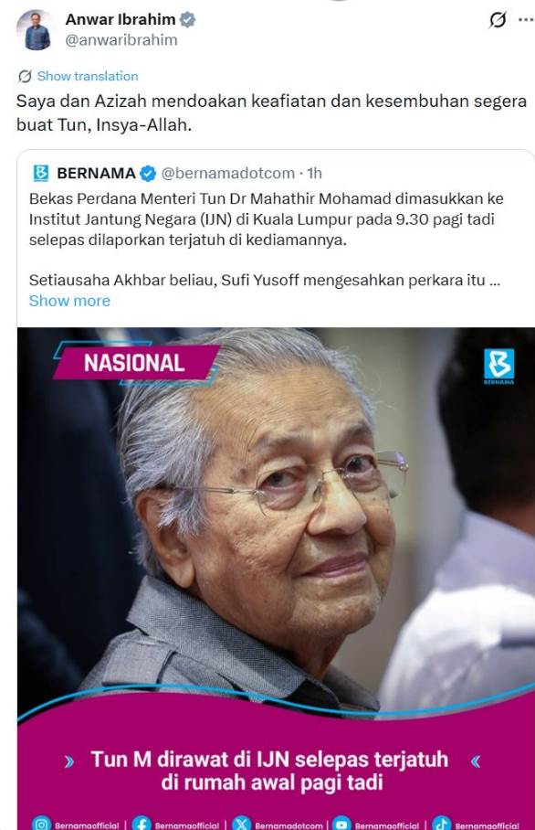Screen dimensions: 535x830
Task: Click the 1h timestamp on quoted post
Action: pyautogui.click(x=315, y=173)
